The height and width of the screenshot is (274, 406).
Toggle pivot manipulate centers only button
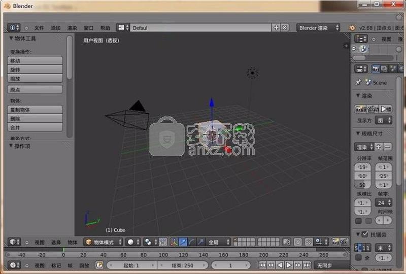click(x=162, y=242)
